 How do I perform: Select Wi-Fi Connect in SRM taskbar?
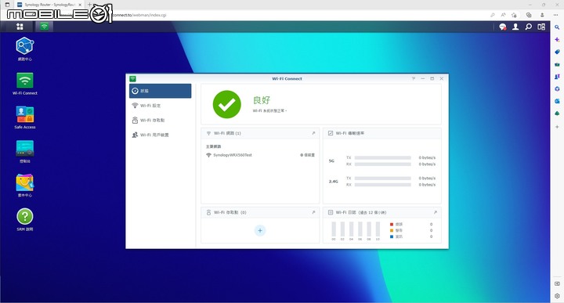click(x=44, y=27)
